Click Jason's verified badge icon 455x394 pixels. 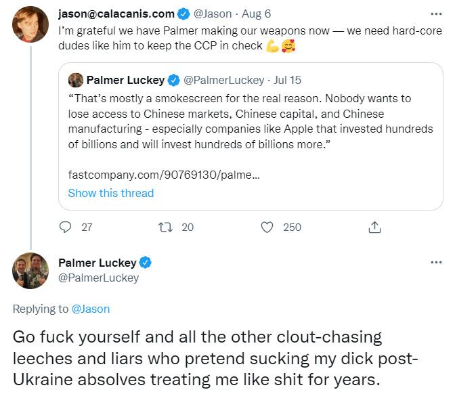(183, 14)
